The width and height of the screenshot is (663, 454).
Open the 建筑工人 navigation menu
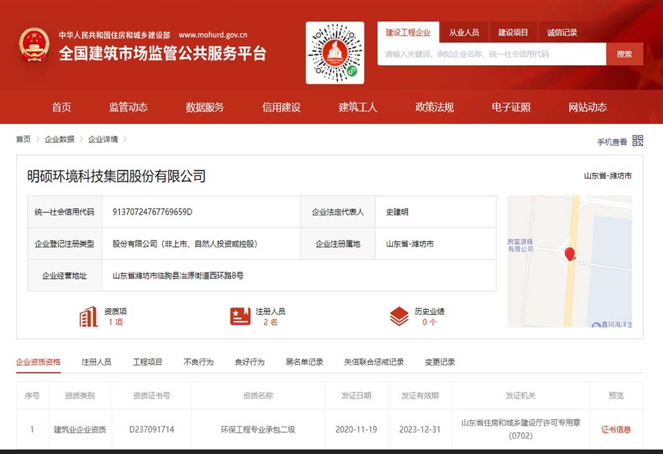pyautogui.click(x=358, y=107)
